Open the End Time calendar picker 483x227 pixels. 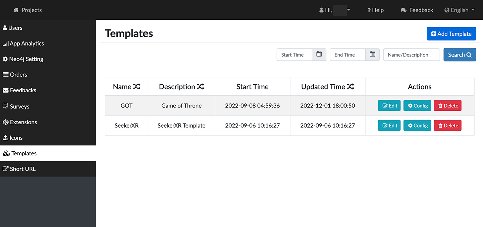[x=372, y=54]
